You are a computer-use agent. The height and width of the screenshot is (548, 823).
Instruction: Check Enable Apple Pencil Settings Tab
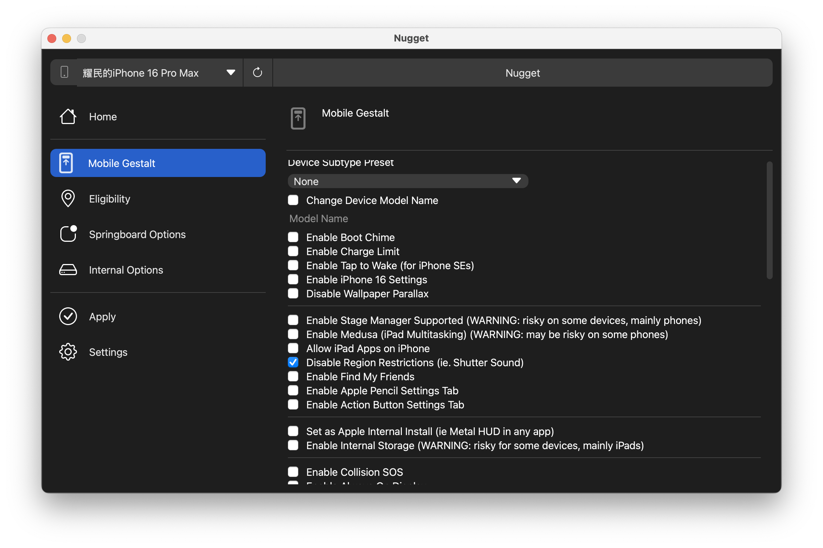293,390
